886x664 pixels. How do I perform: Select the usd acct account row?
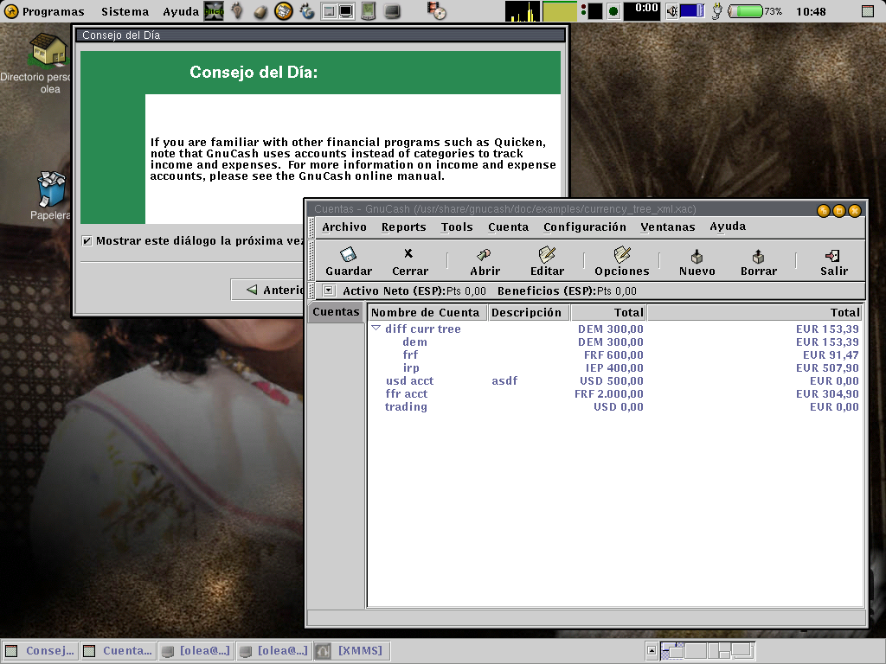616,381
